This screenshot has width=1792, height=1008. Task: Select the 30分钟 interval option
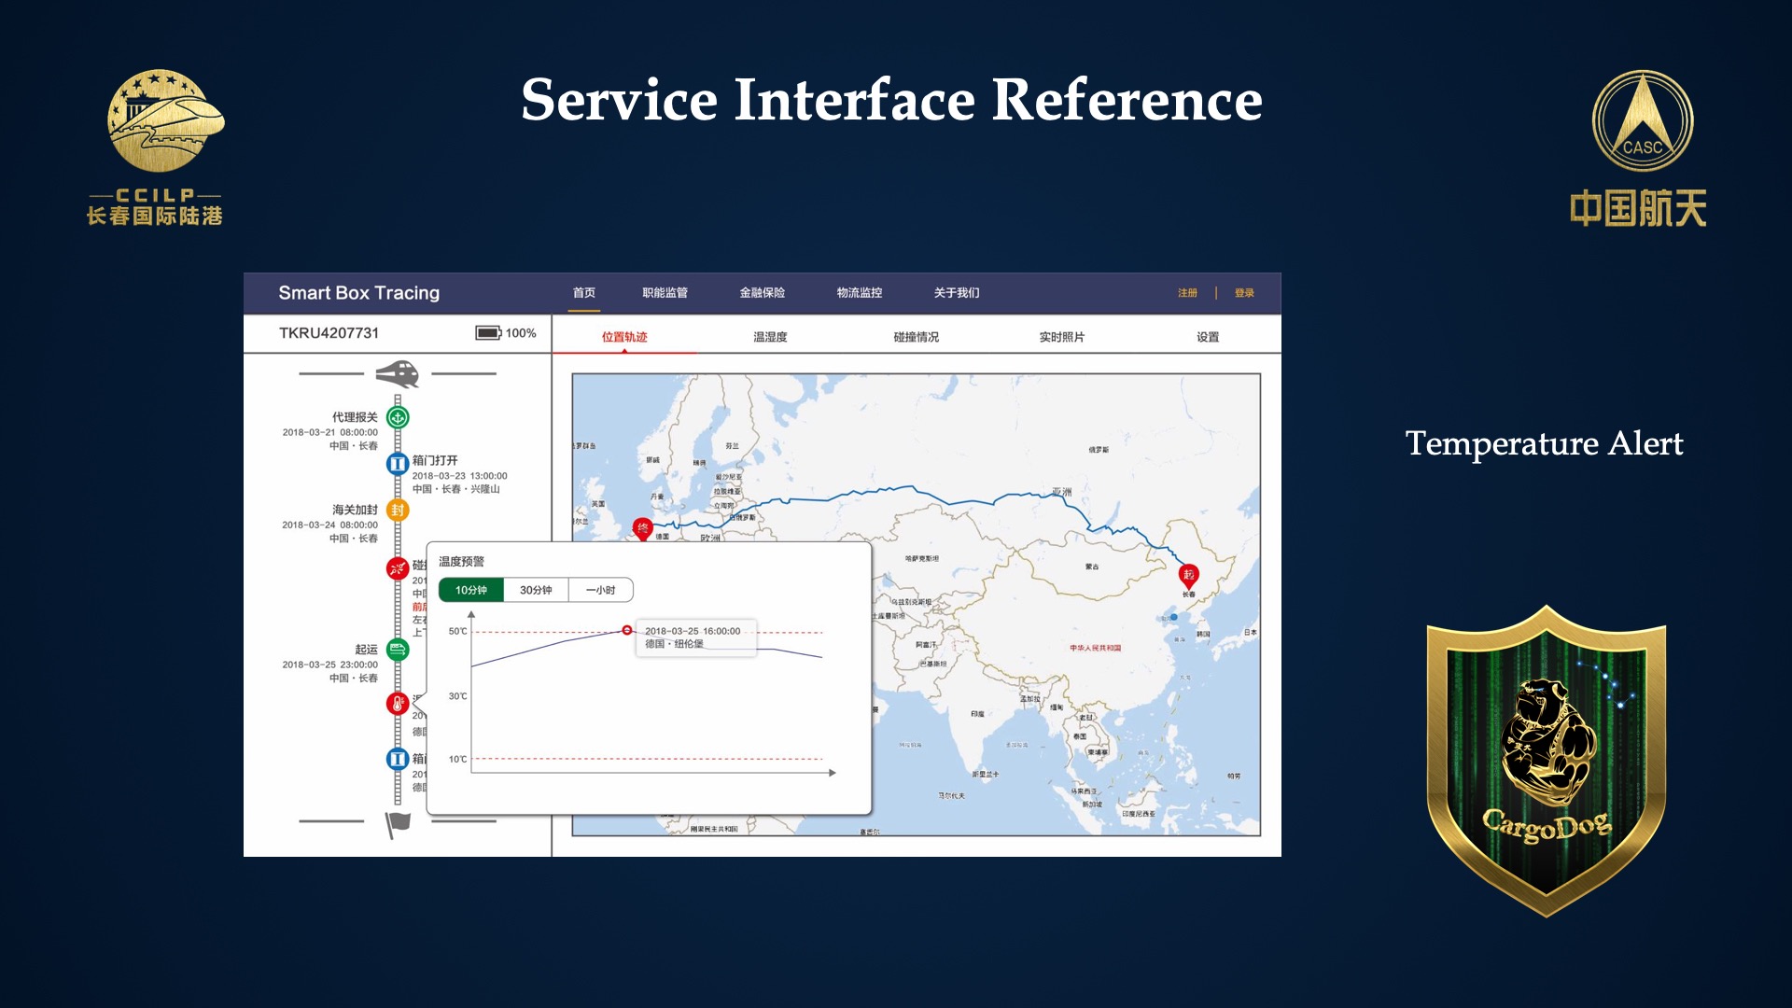[x=536, y=590]
